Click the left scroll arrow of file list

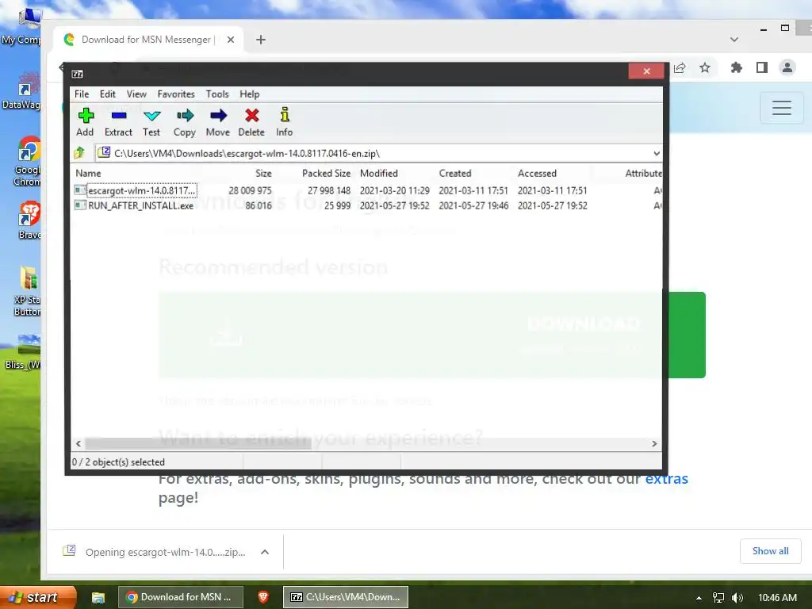(79, 443)
